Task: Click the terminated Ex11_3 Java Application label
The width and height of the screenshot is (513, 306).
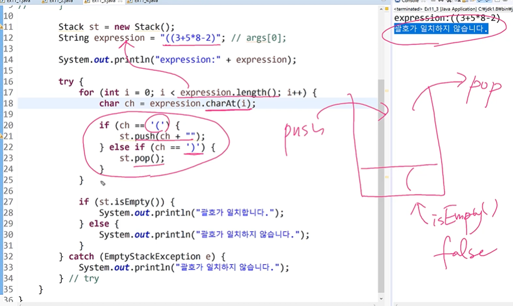Action: (x=453, y=9)
